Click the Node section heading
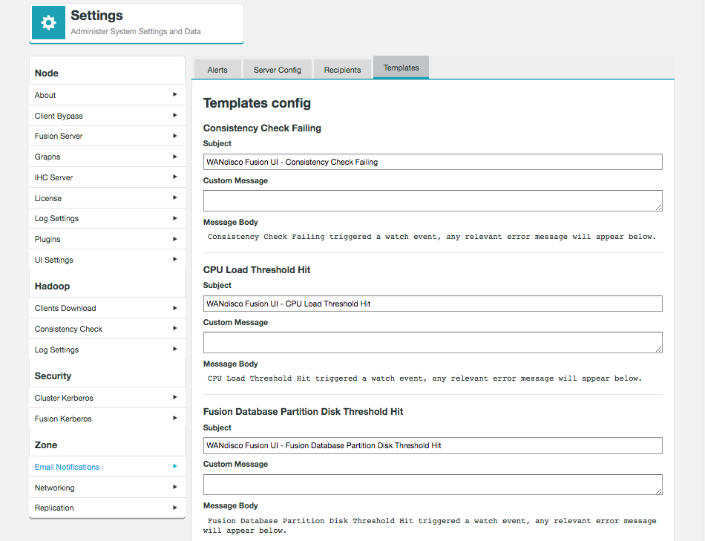Viewport: 705px width, 541px height. pyautogui.click(x=46, y=73)
